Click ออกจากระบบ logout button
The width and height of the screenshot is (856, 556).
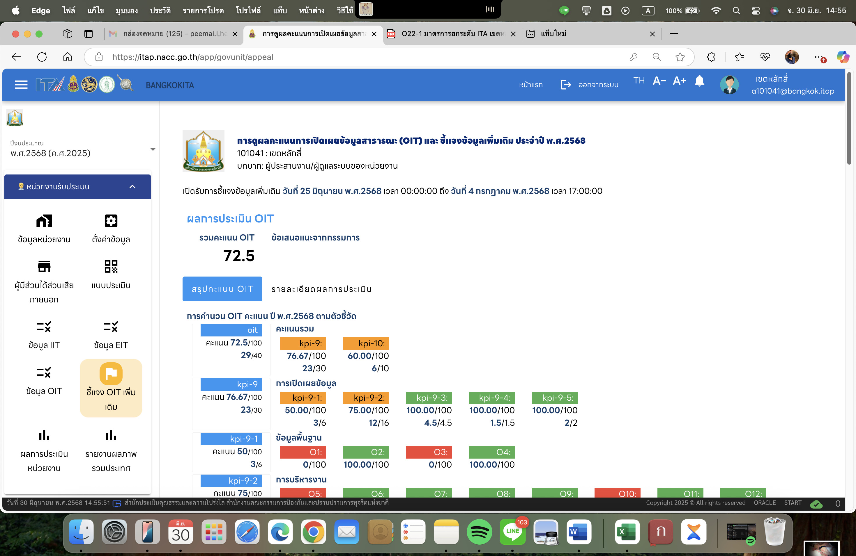(x=589, y=85)
